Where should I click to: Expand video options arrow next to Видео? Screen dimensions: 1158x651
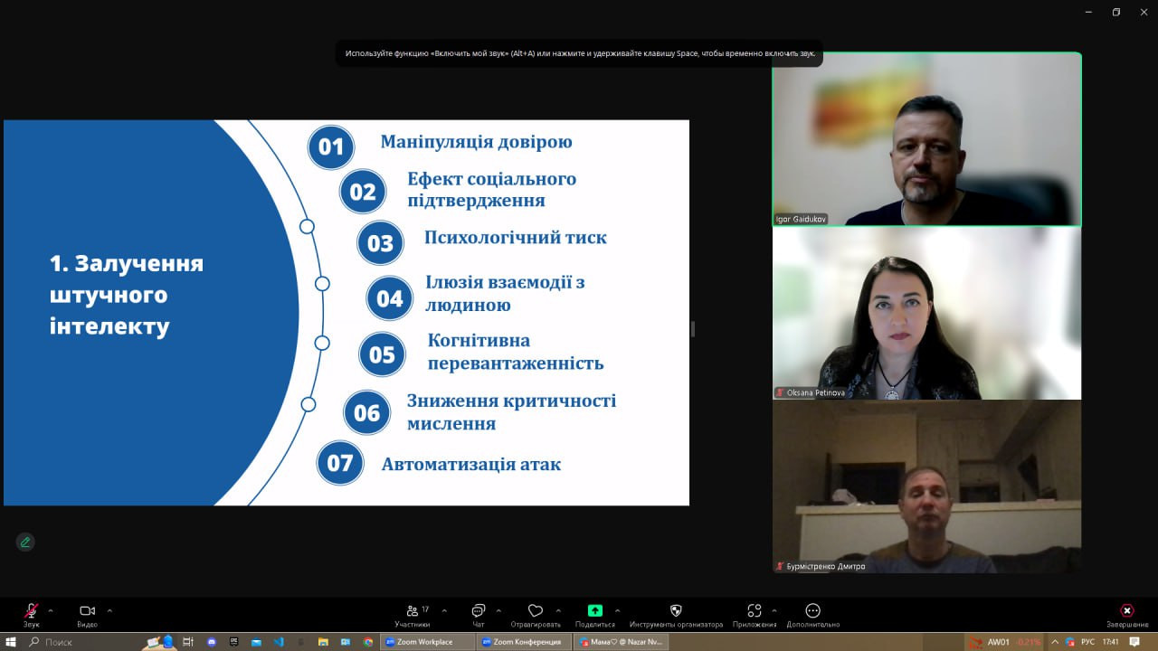[109, 610]
